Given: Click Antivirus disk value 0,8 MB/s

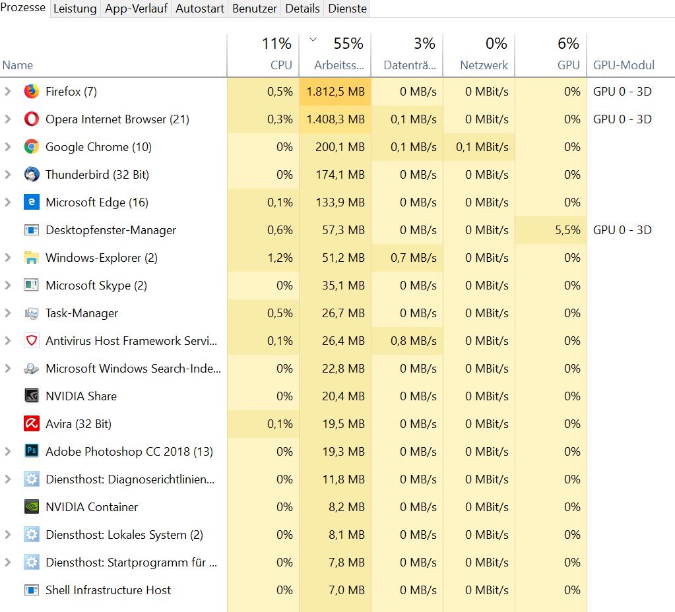Looking at the screenshot, I should [407, 340].
